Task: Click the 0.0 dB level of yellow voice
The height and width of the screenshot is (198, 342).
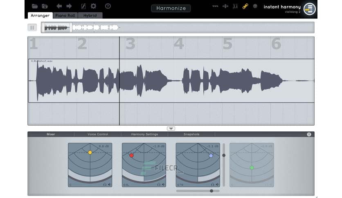Action: (x=104, y=146)
